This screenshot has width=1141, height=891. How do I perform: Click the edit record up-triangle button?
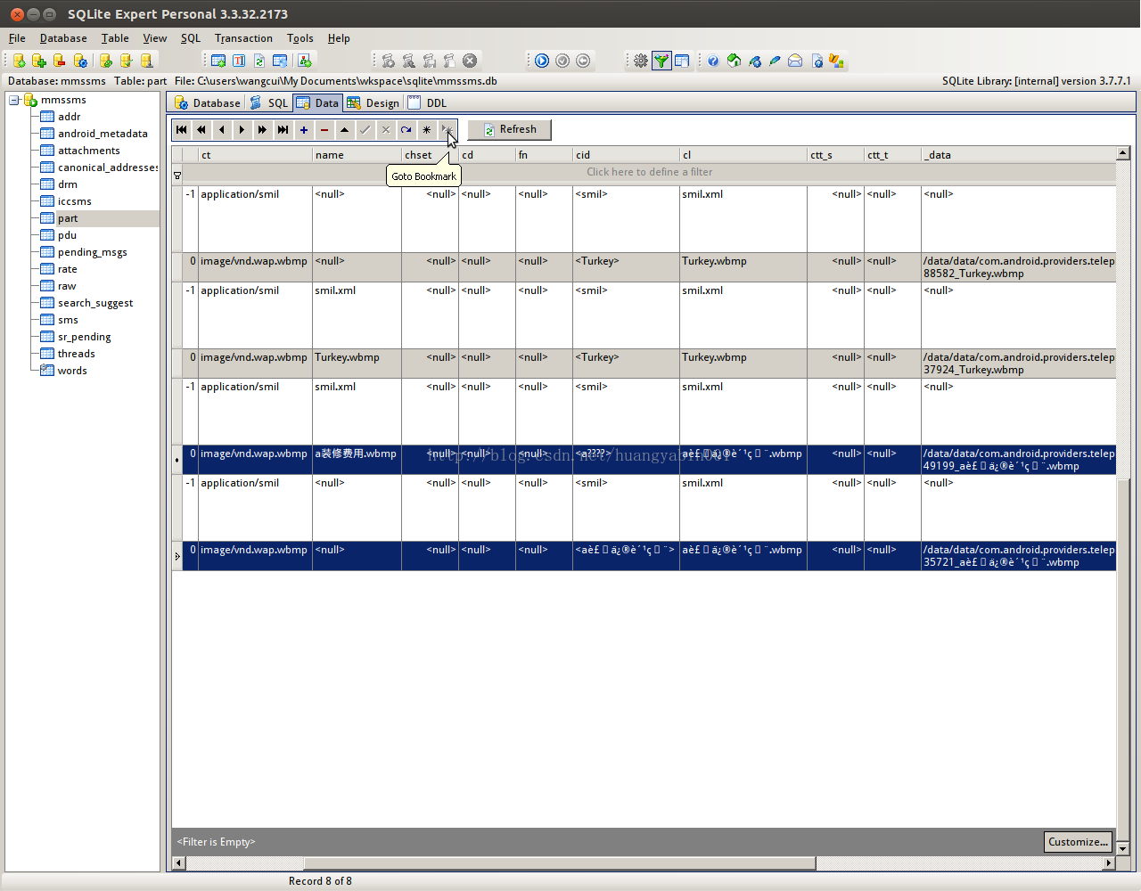[344, 130]
